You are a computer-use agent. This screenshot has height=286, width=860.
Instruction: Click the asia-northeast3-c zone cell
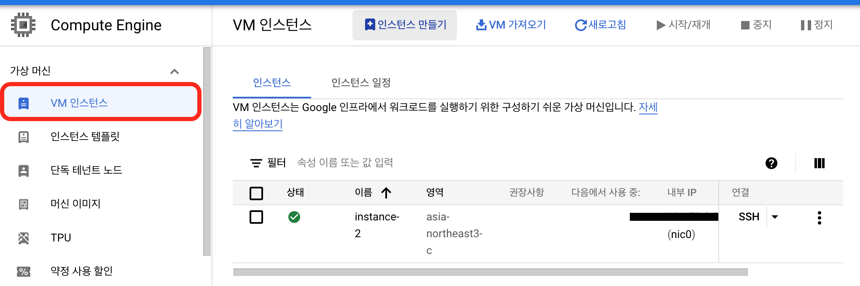pyautogui.click(x=454, y=234)
